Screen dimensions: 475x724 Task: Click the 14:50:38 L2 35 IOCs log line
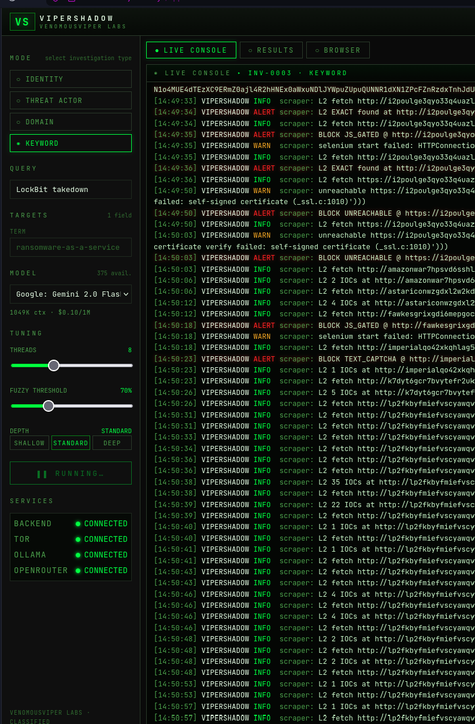[314, 482]
